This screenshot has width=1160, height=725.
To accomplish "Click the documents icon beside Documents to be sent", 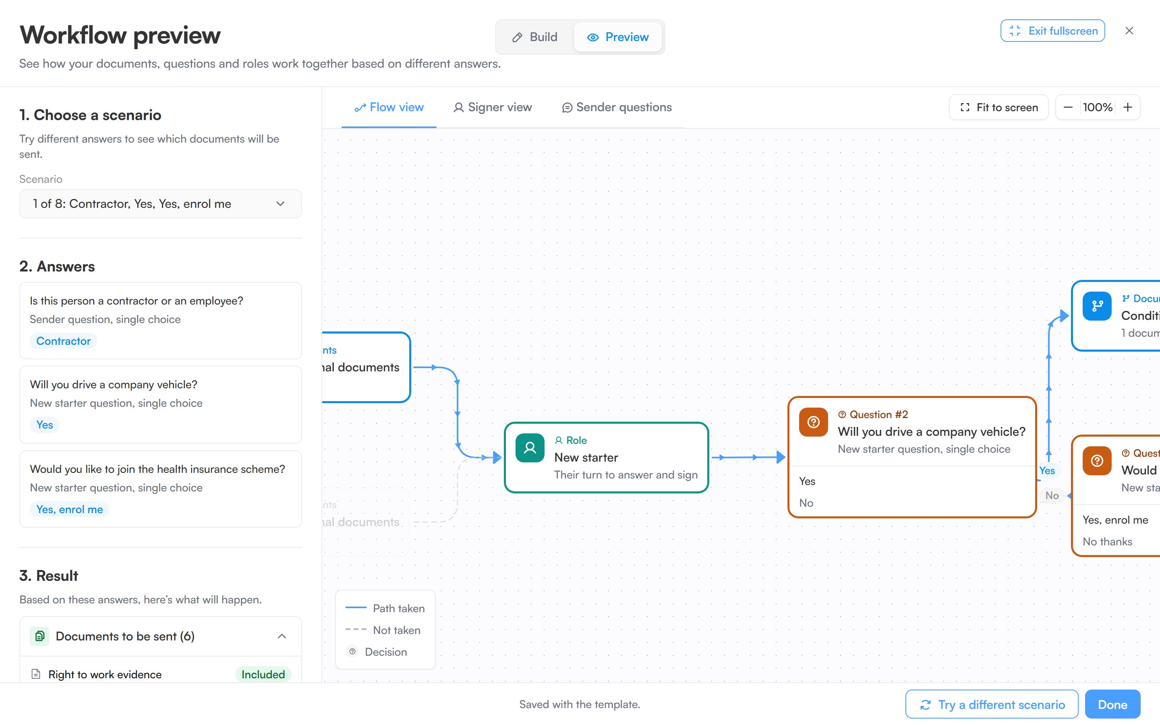I will 40,636.
